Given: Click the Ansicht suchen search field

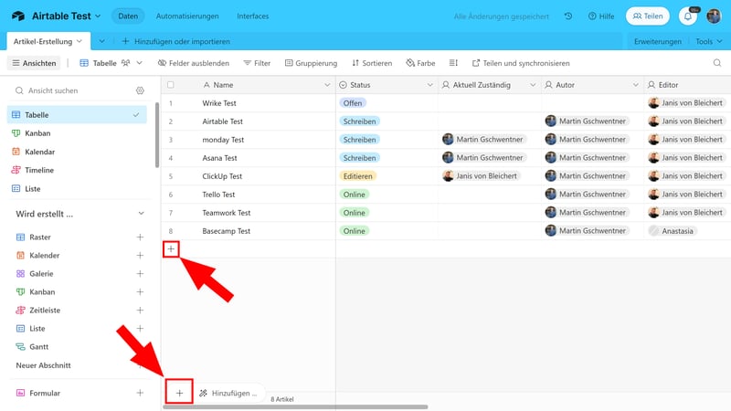Looking at the screenshot, I should pos(73,90).
